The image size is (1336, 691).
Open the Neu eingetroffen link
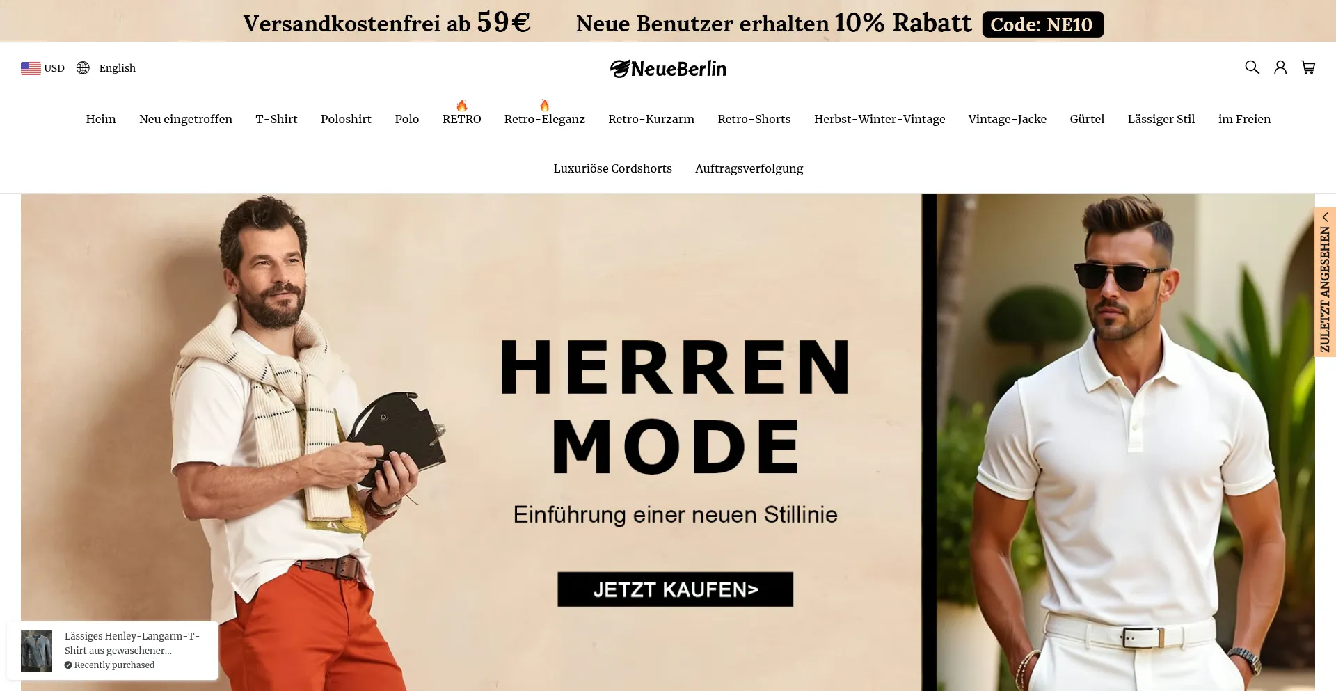click(x=186, y=119)
